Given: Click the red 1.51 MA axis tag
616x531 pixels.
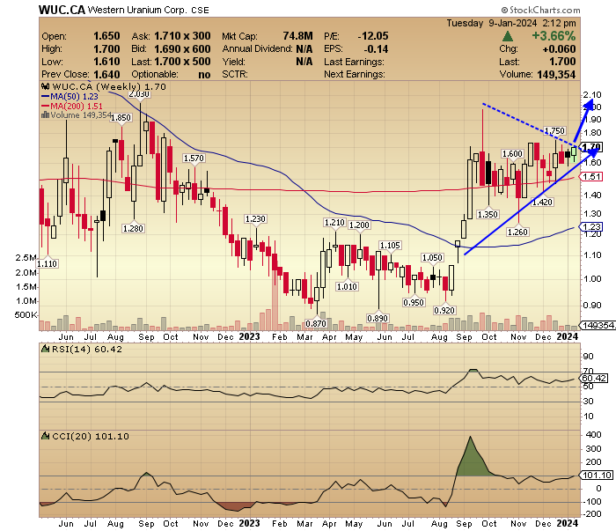Looking at the screenshot, I should pyautogui.click(x=591, y=176).
